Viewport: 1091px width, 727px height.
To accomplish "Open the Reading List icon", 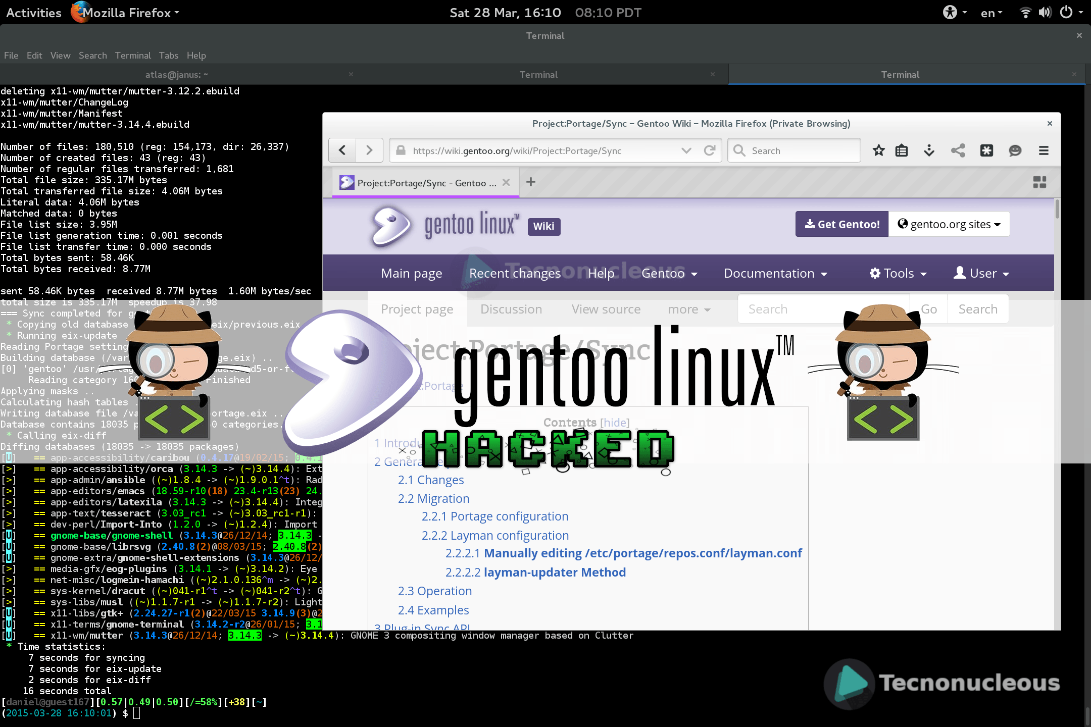I will coord(902,150).
